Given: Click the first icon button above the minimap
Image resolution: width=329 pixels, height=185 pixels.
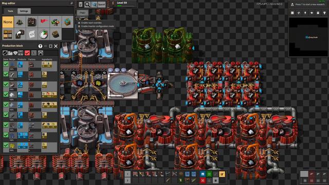Looking at the screenshot, I should (x=293, y=13).
